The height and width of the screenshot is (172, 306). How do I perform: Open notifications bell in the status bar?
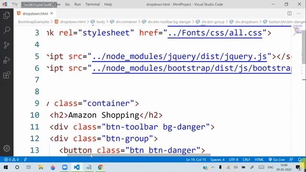click(300, 160)
